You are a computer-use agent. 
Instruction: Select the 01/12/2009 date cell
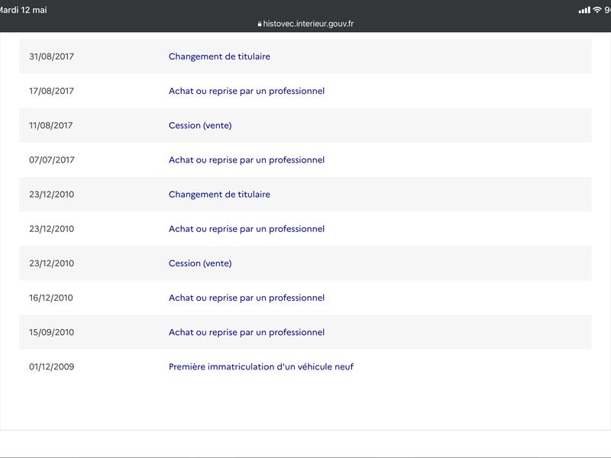click(x=51, y=366)
